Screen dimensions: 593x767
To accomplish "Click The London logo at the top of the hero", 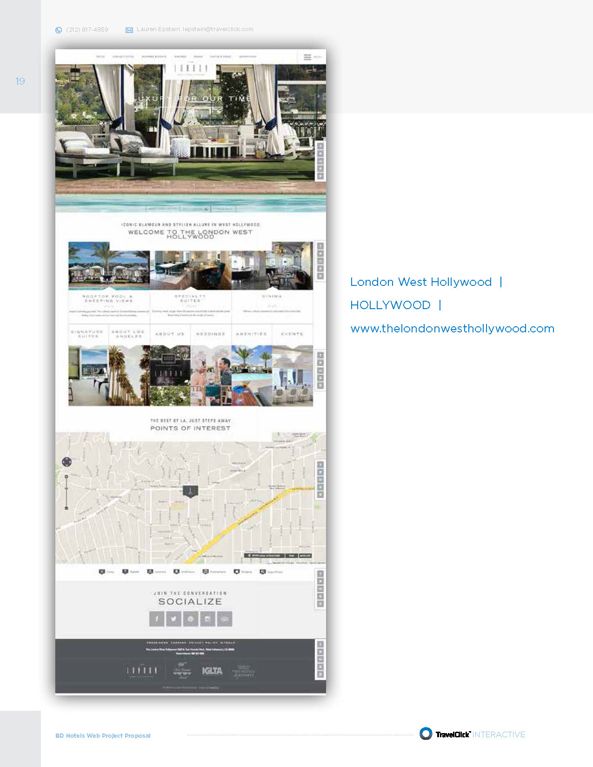I will coord(191,70).
